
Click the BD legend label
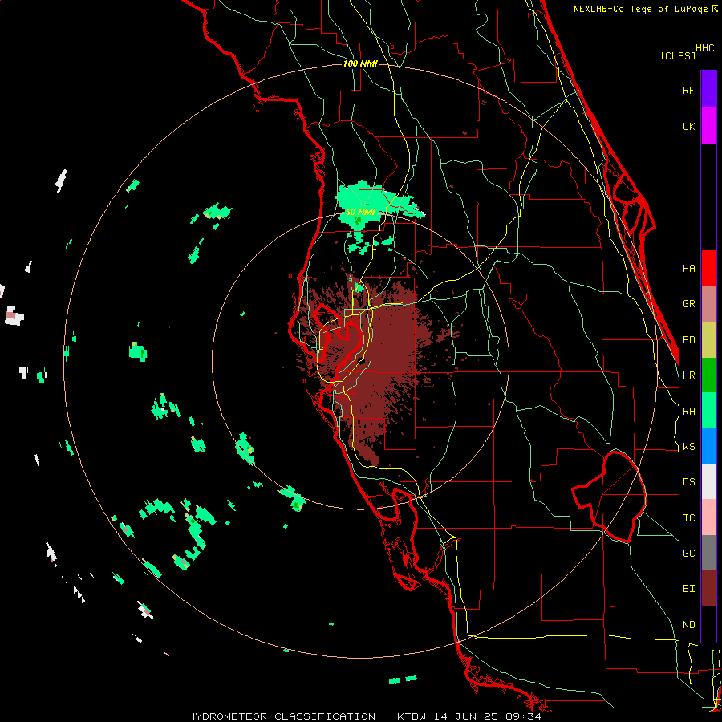[x=688, y=339]
